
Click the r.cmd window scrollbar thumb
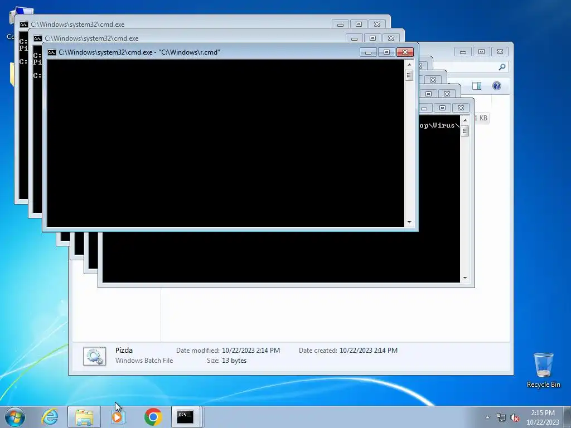coord(409,75)
